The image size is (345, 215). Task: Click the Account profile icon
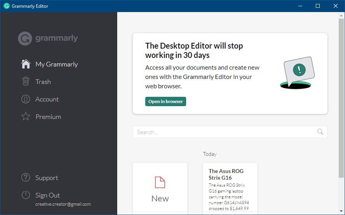26,99
